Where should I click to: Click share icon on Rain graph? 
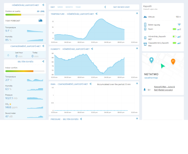tap(90, 84)
